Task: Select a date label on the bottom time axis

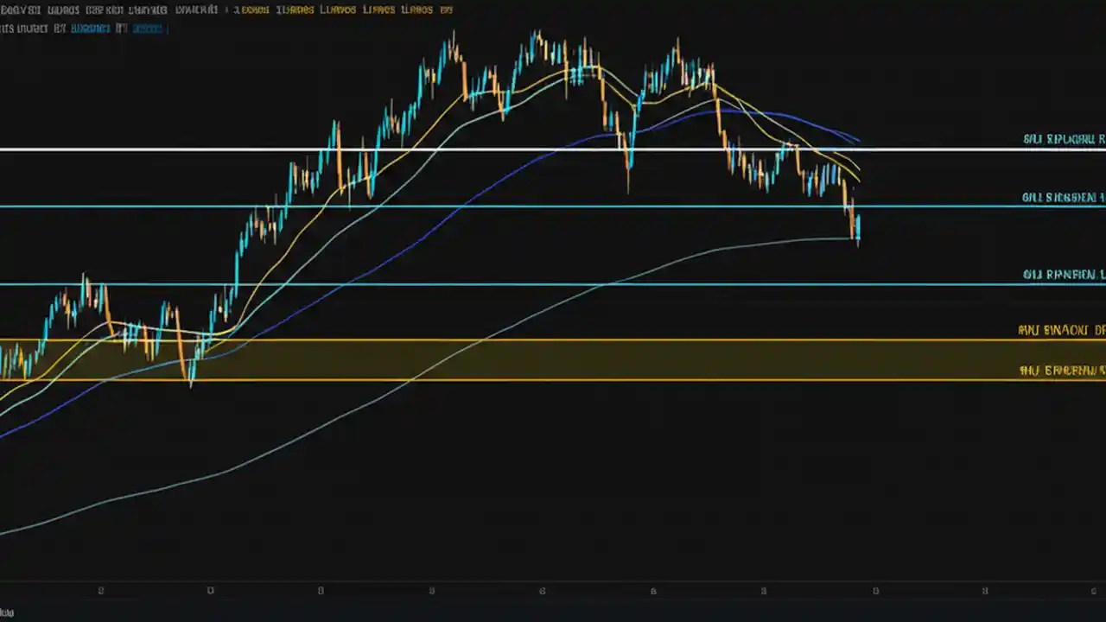Action: tap(431, 591)
